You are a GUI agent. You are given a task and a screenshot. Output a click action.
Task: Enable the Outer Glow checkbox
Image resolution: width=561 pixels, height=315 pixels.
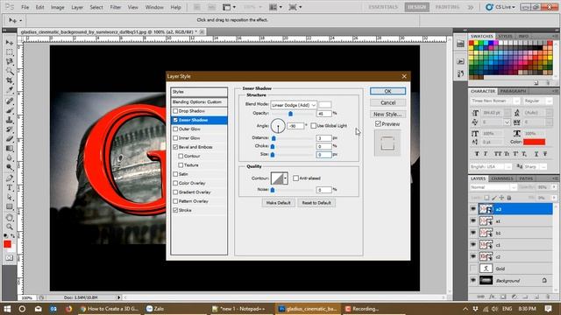point(175,129)
